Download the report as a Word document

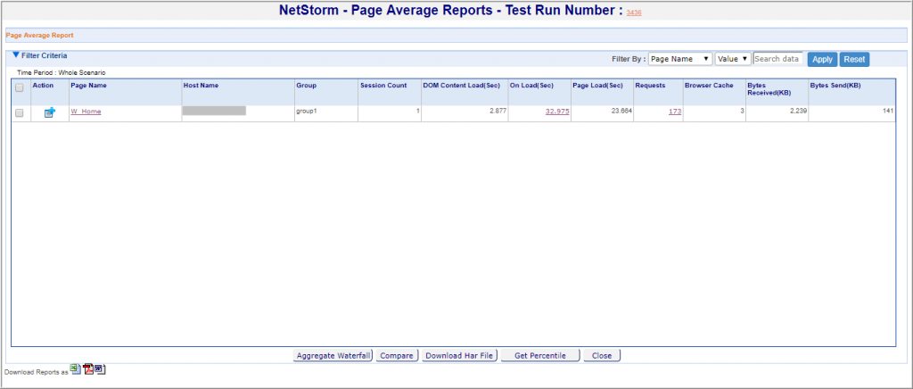[100, 369]
